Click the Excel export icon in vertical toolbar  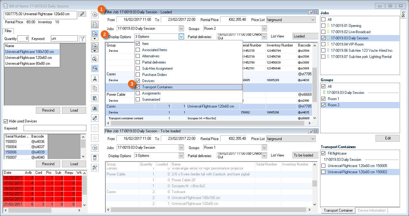pyautogui.click(x=95, y=108)
